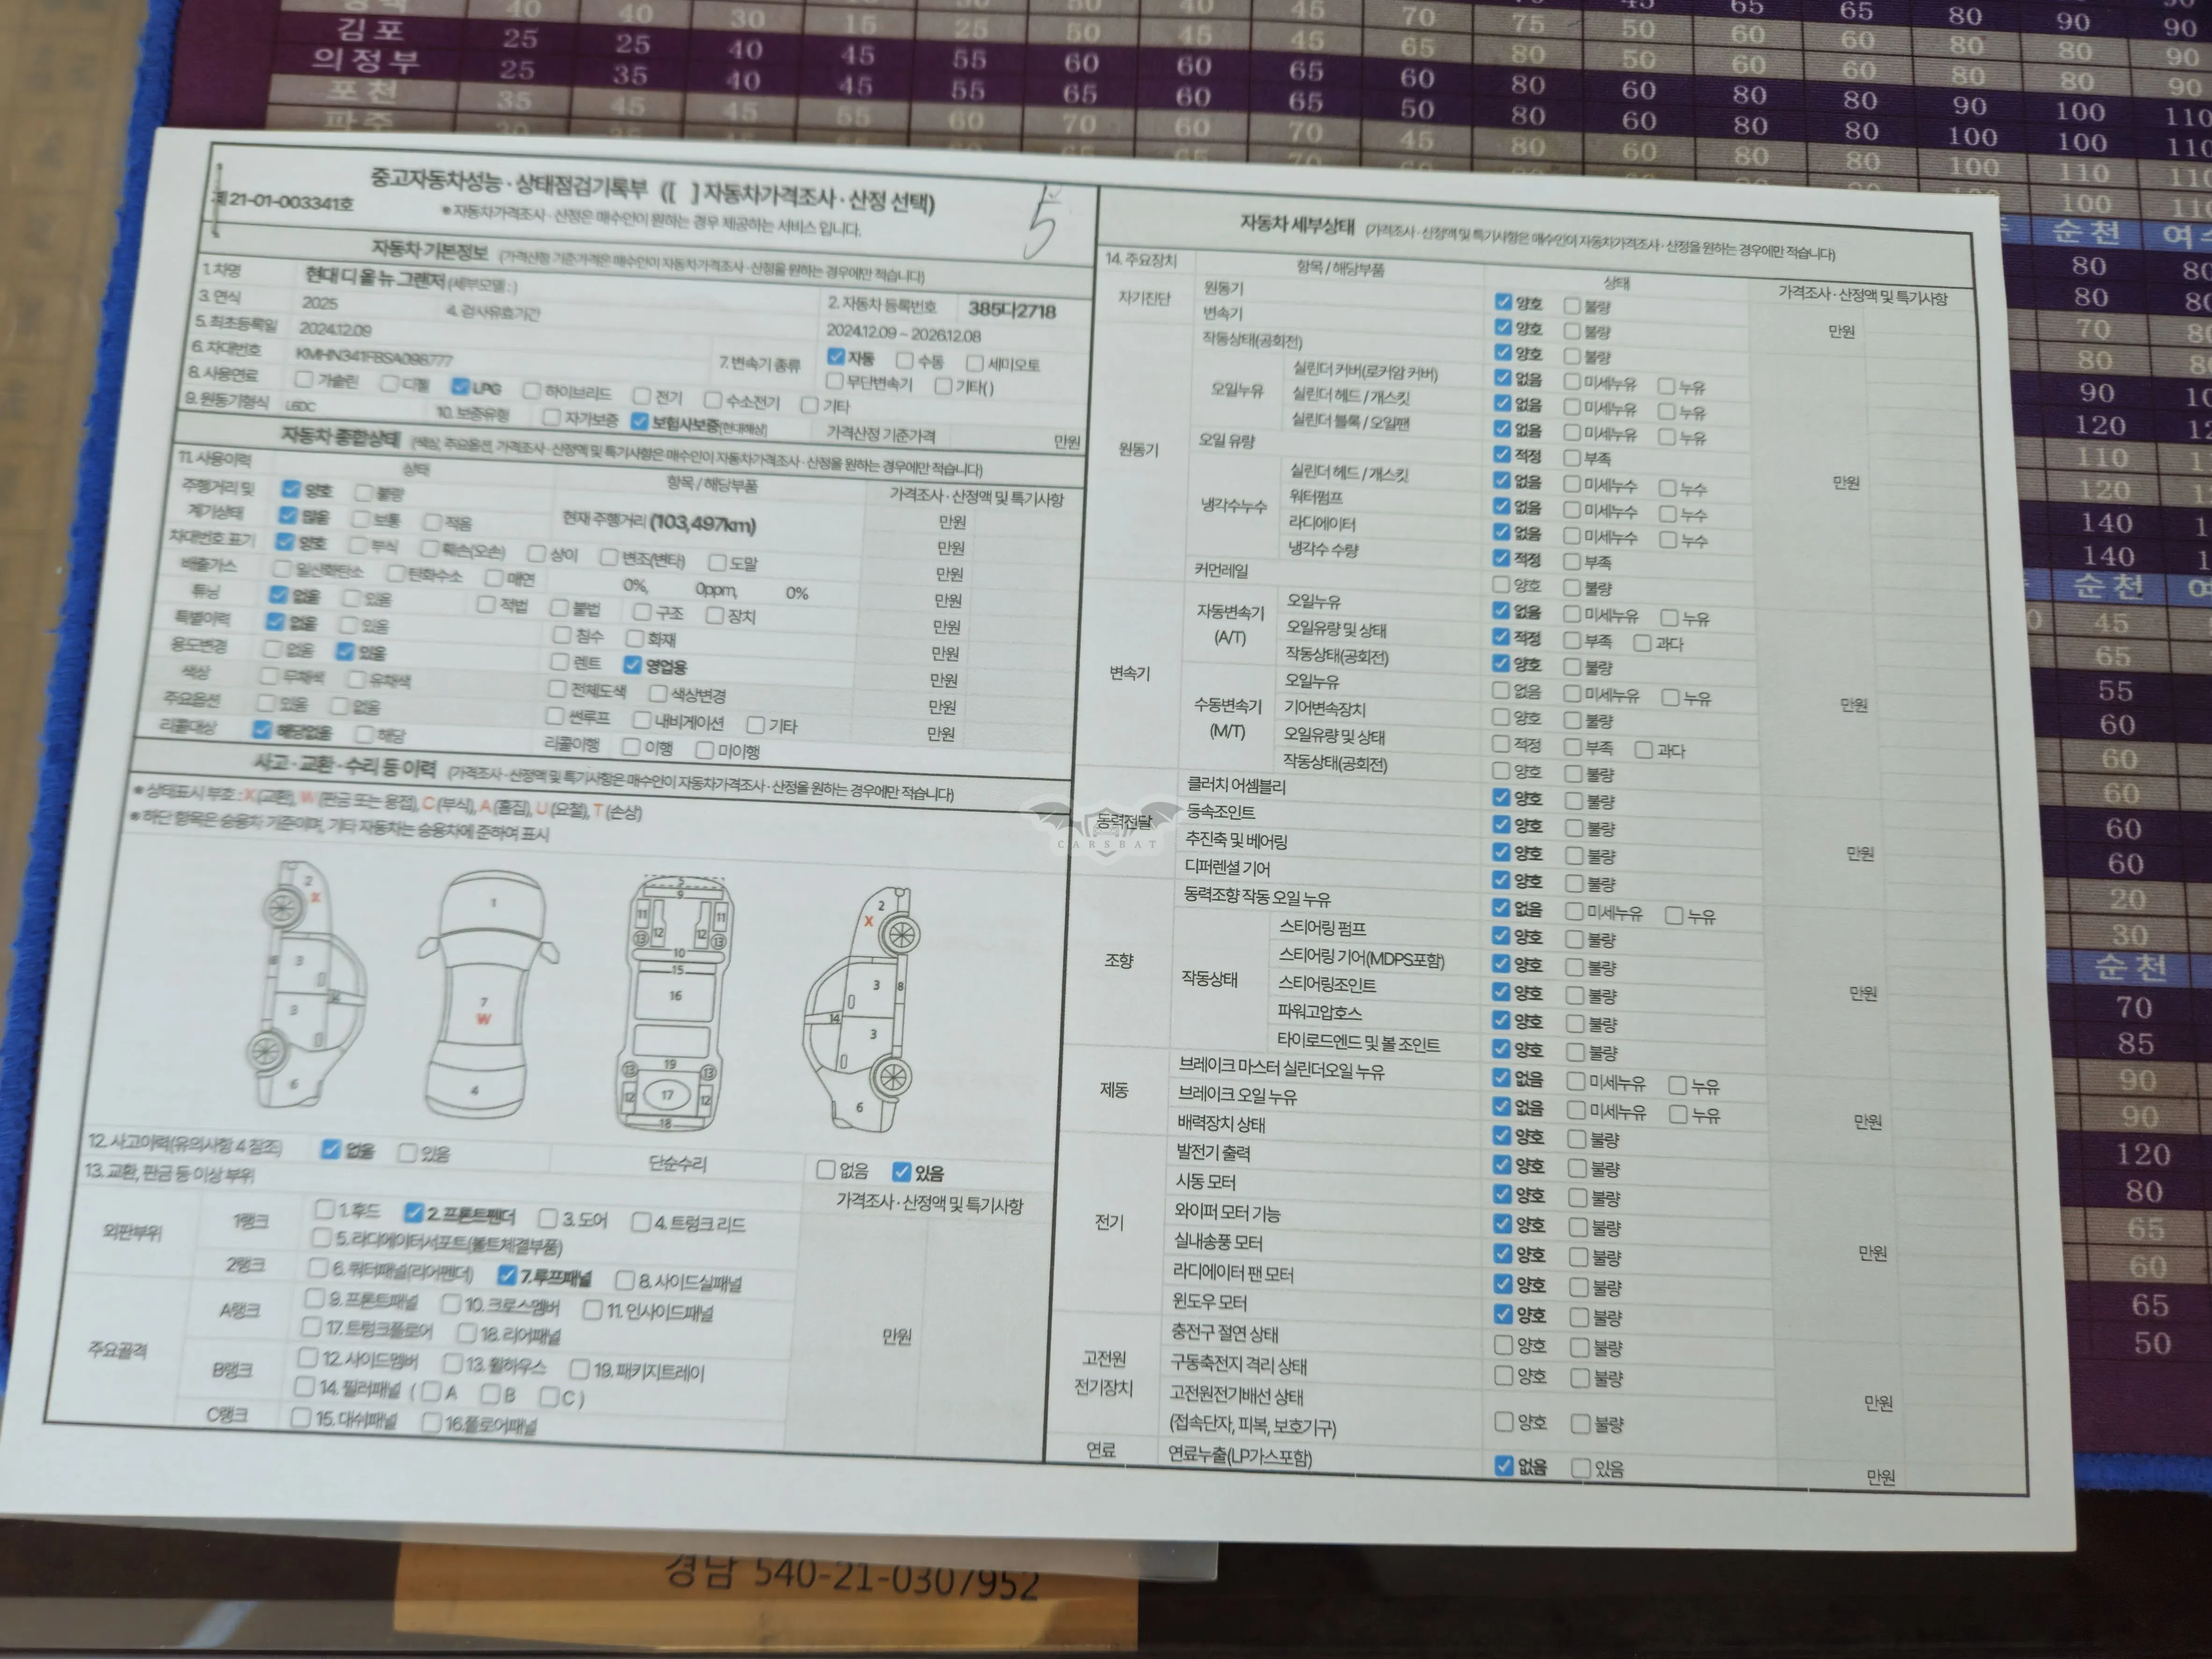The width and height of the screenshot is (2212, 1659).
Task: Check the 수소전기 fuel box
Action: [712, 400]
